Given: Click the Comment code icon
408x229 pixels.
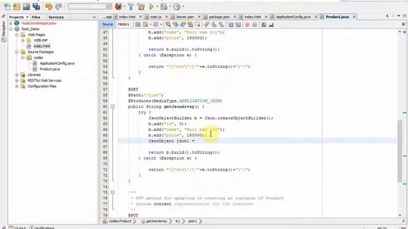Looking at the screenshot, I should pyautogui.click(x=264, y=24).
